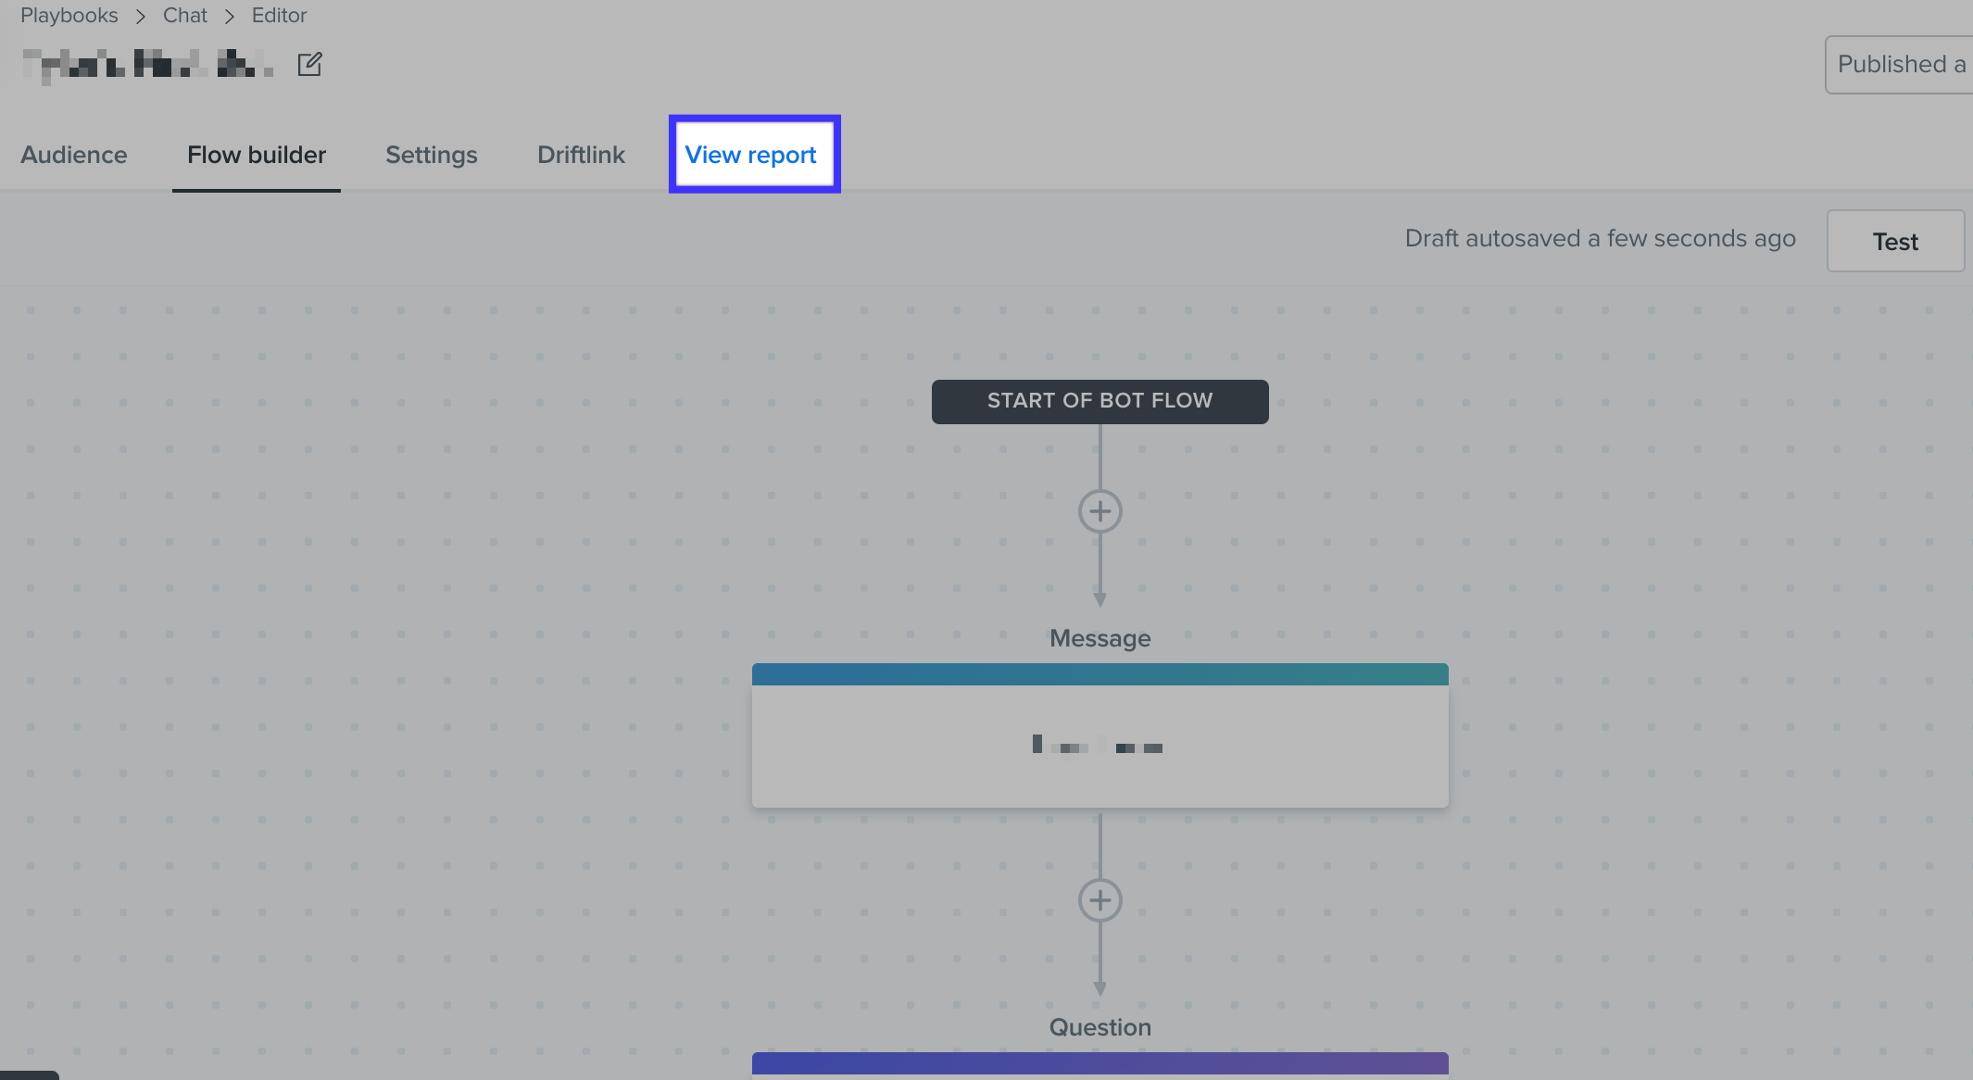Open the Audience tab
Screen dimensions: 1973x1080
coord(74,155)
